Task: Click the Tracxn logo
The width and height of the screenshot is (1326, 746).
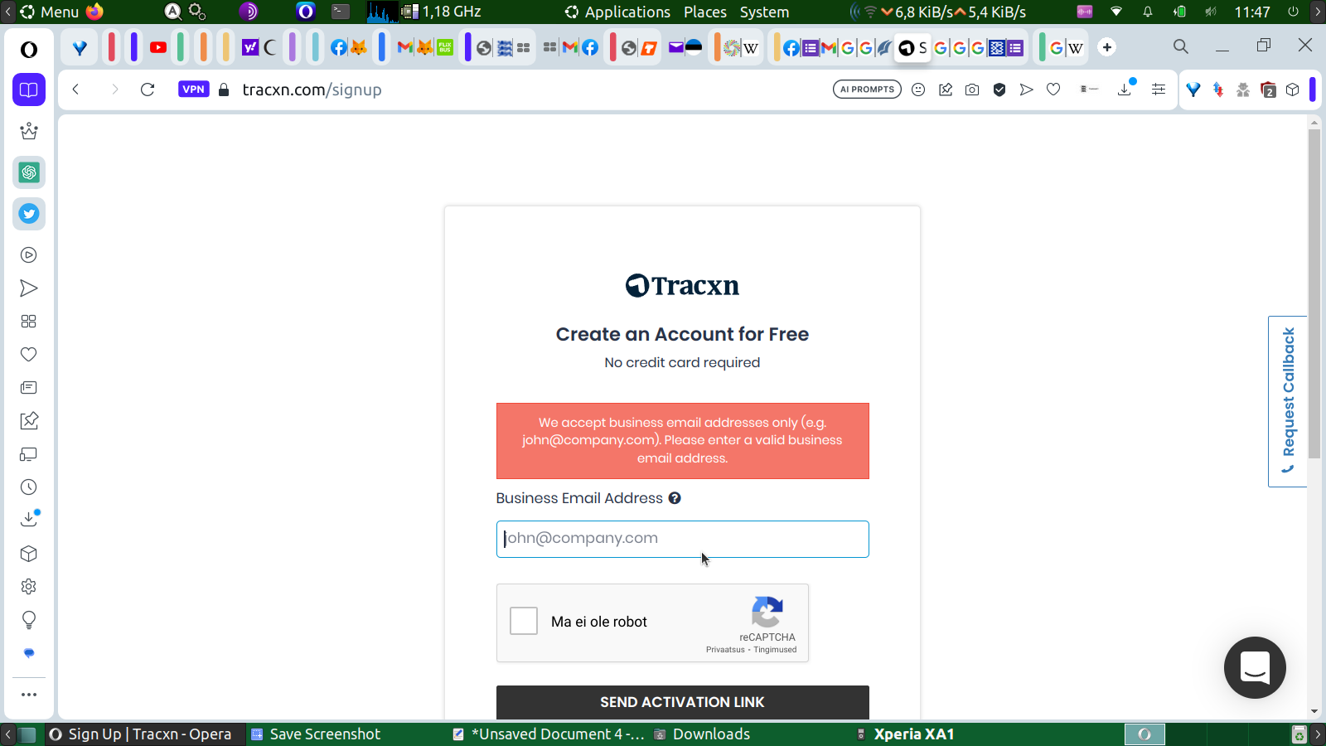Action: click(x=682, y=285)
